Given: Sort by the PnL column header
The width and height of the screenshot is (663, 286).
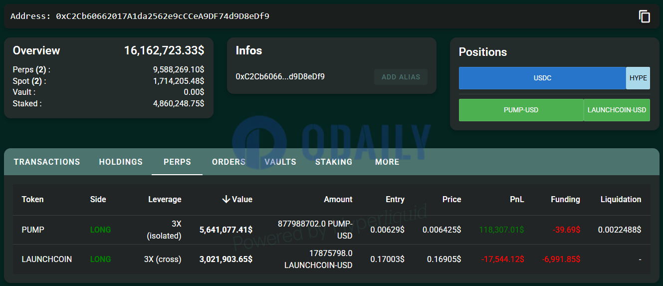Looking at the screenshot, I should click(516, 199).
